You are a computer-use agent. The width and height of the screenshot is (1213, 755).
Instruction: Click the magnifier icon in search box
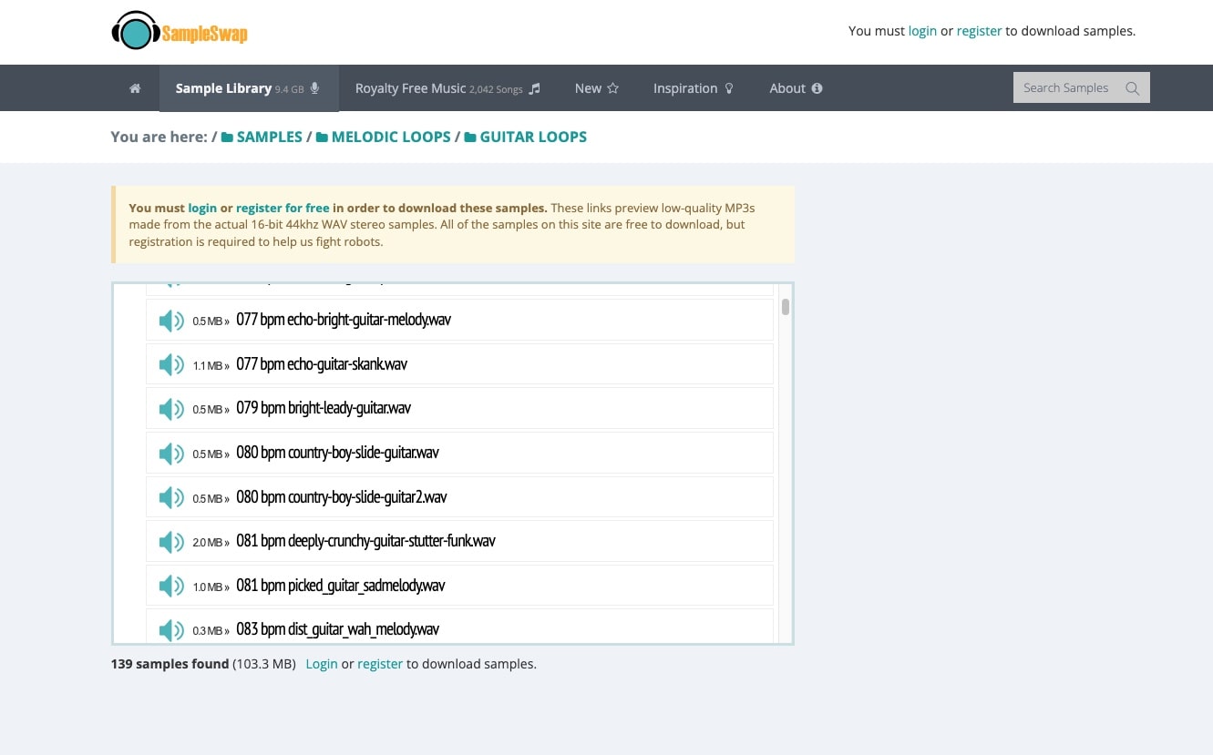1132,88
